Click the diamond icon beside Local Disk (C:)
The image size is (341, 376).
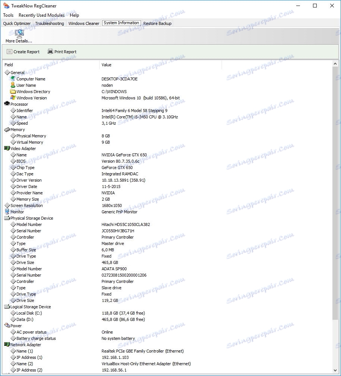point(13,313)
